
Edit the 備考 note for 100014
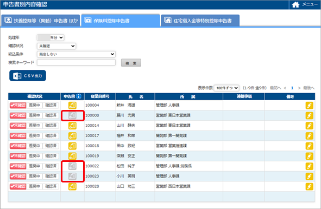tap(310, 126)
